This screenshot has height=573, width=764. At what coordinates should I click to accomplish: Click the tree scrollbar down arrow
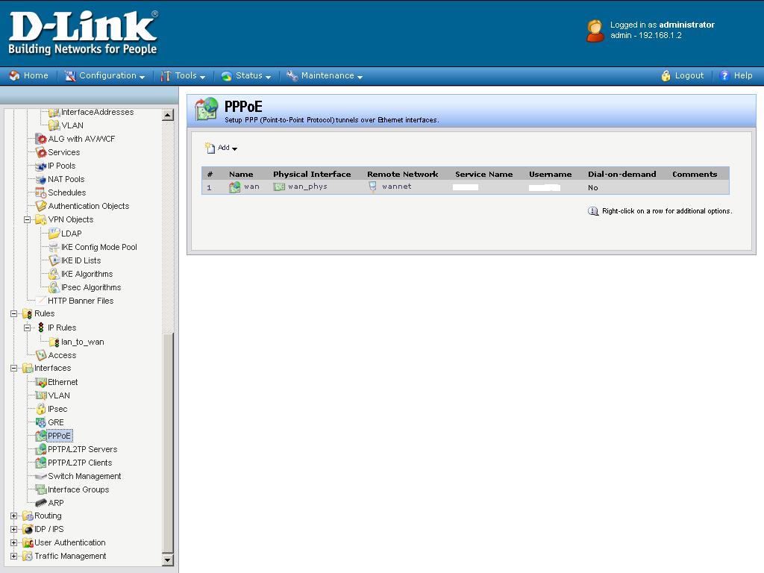(x=168, y=560)
